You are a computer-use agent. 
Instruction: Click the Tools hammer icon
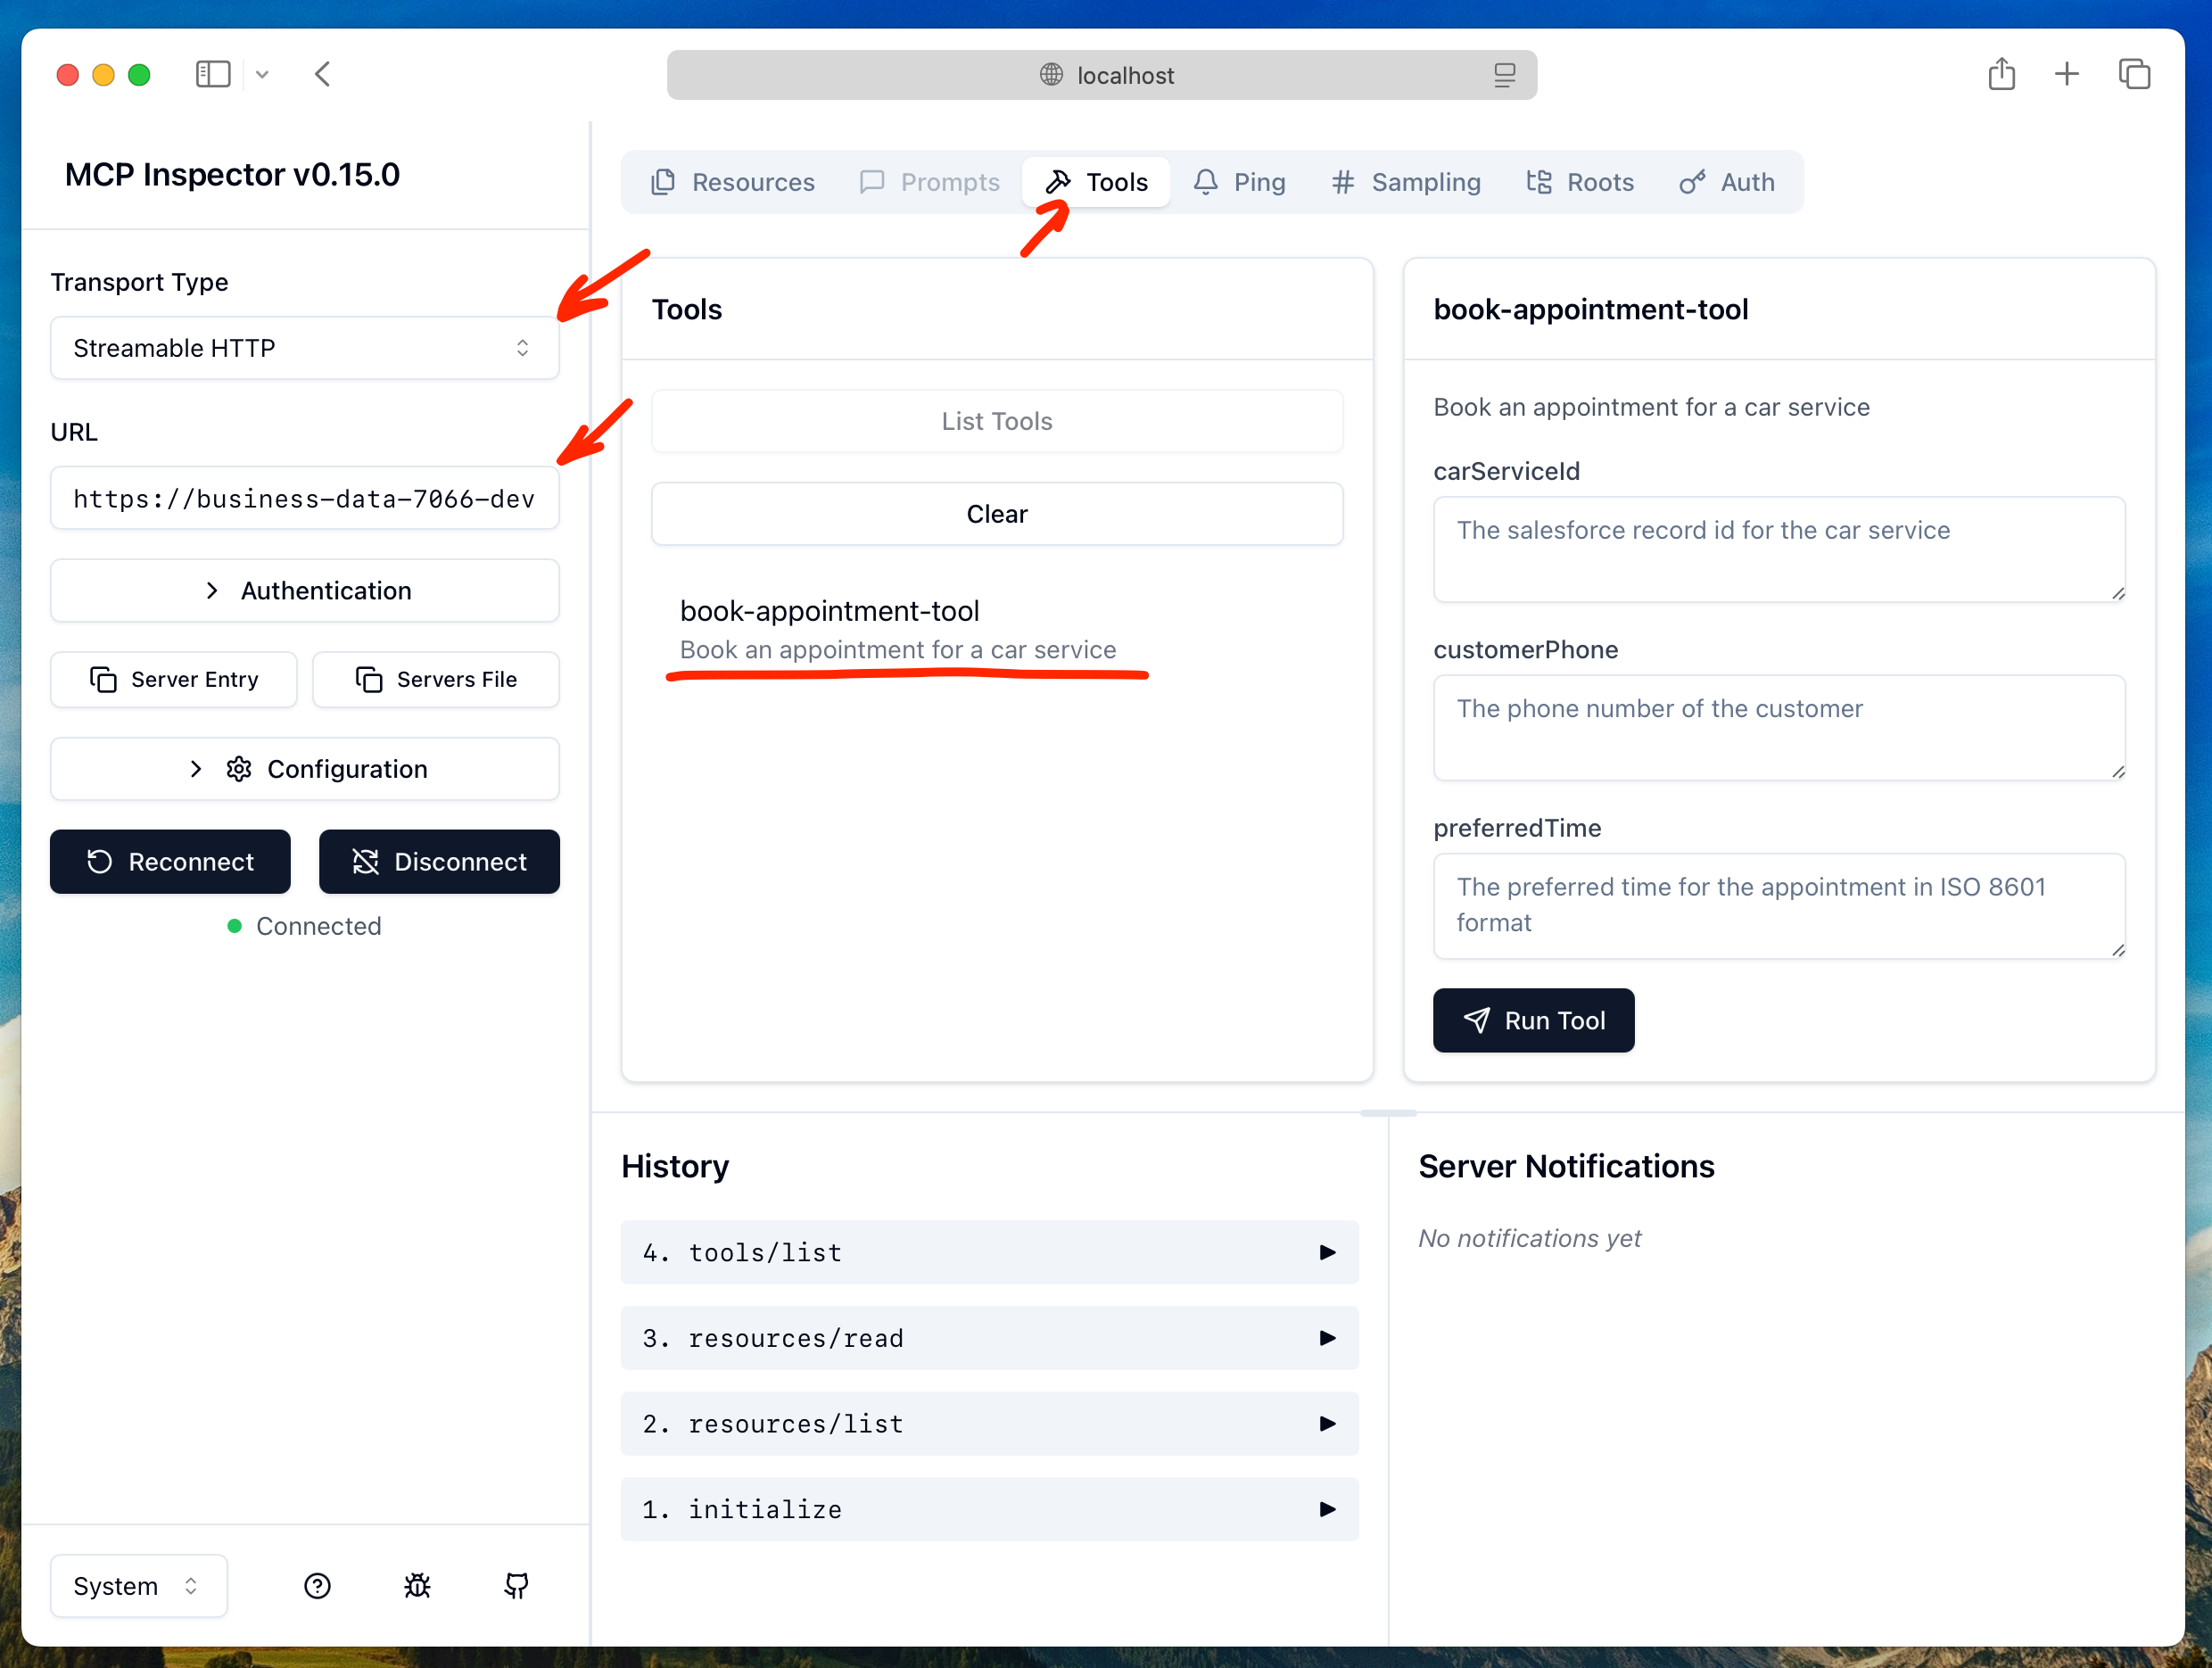pyautogui.click(x=1057, y=182)
